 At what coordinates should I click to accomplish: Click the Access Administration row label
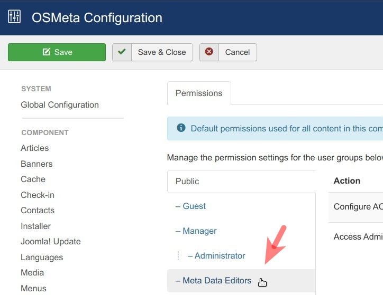pyautogui.click(x=358, y=236)
